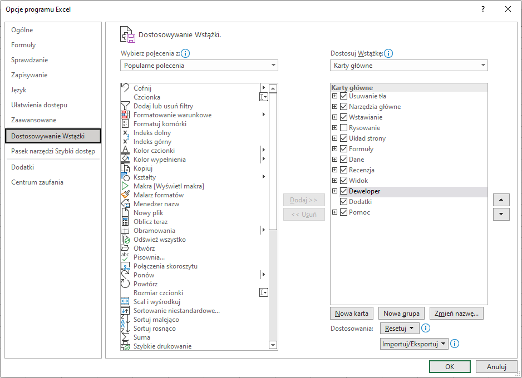Click the Nowa grupa button
The height and width of the screenshot is (378, 522).
point(401,314)
